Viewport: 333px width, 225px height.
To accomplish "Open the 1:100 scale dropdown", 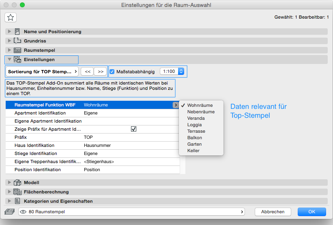I will (172, 72).
